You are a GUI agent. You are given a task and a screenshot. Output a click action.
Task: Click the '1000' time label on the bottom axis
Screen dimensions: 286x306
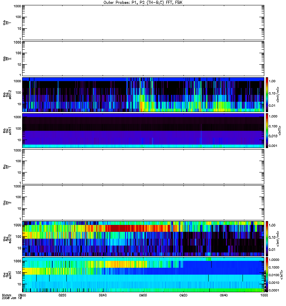[264, 295]
